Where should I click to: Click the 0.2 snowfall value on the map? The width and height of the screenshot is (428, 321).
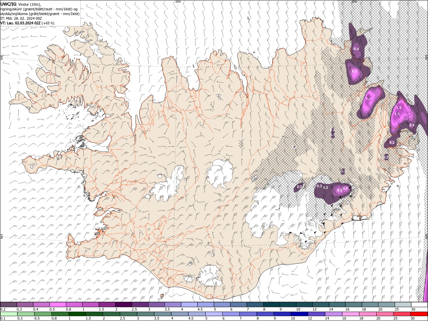pos(386,157)
